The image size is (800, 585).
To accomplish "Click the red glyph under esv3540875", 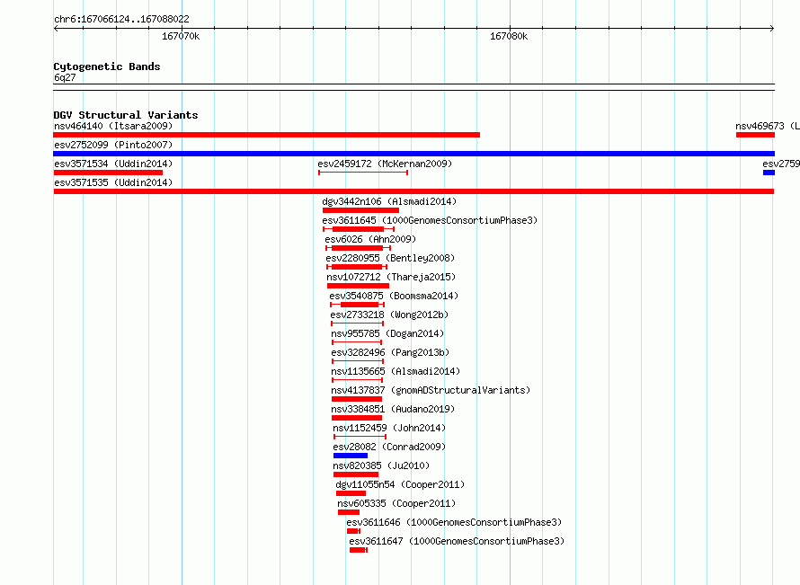I will tap(357, 305).
